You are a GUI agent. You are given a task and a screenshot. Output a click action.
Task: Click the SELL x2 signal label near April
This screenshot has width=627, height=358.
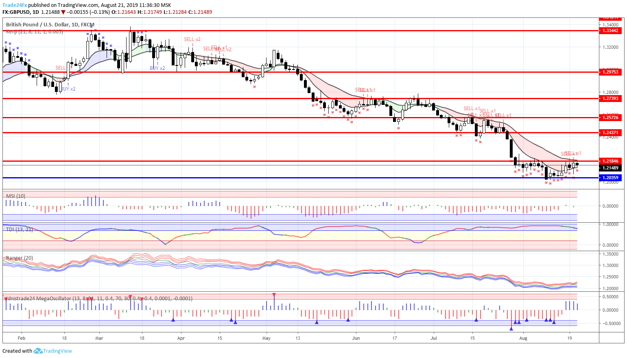pos(192,39)
